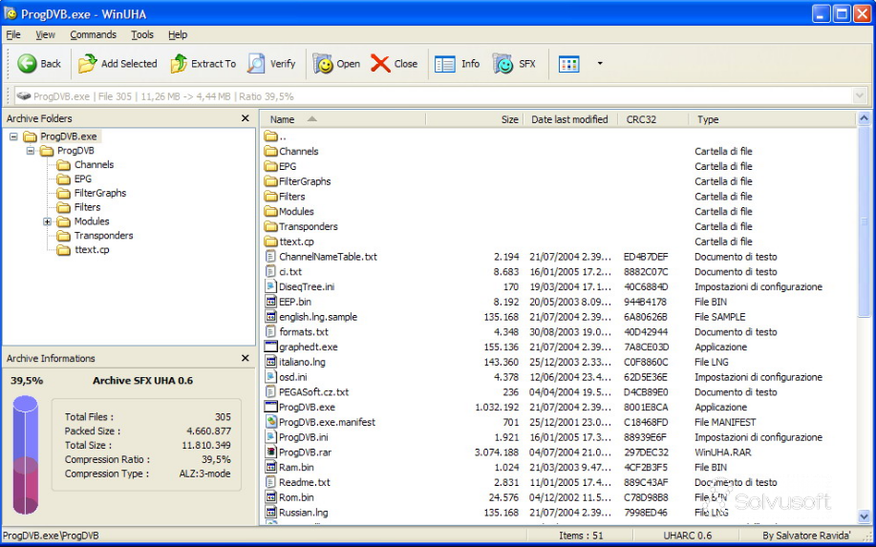Select ttext.cp folder icon in file list
The image size is (876, 547).
(x=271, y=242)
